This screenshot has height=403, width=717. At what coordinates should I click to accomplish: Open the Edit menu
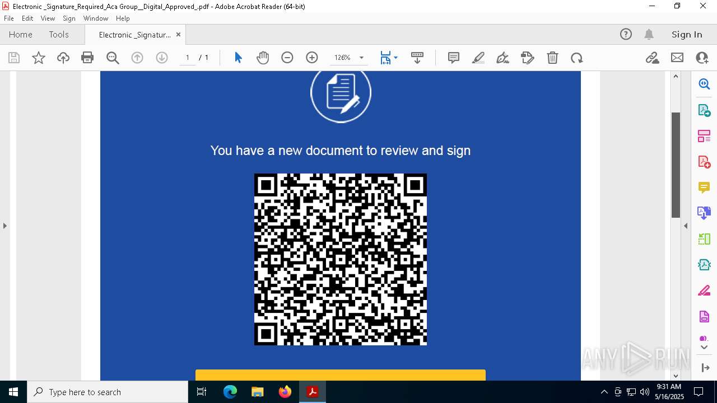click(27, 18)
